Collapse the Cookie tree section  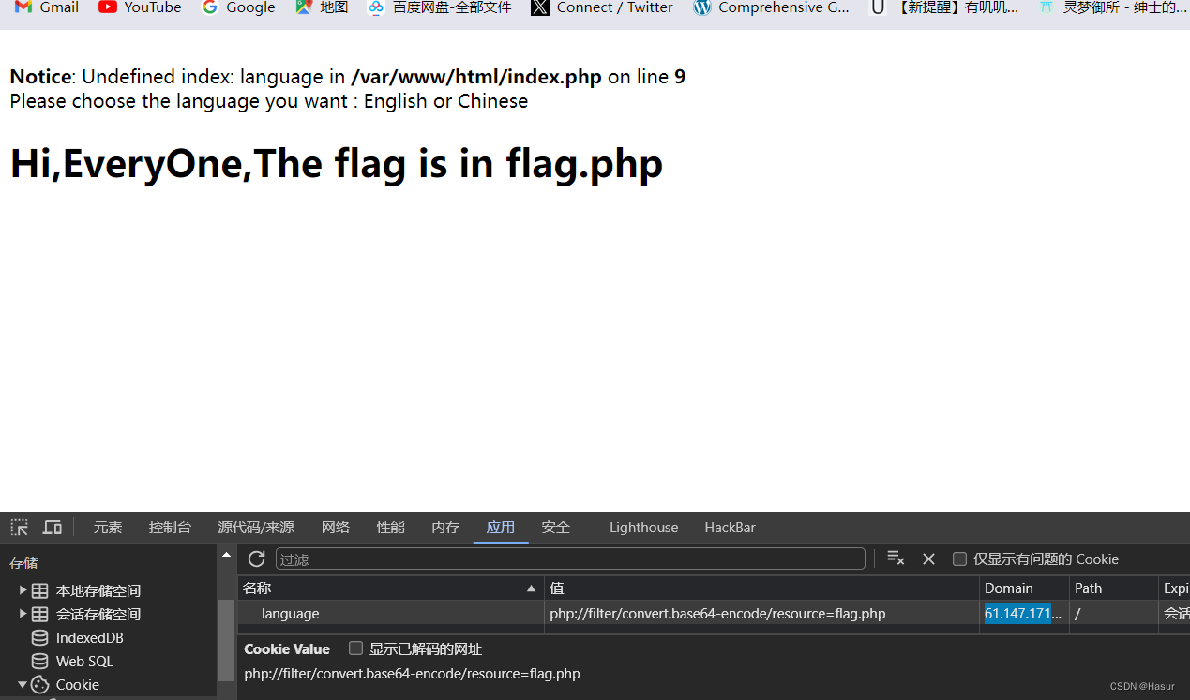[22, 684]
